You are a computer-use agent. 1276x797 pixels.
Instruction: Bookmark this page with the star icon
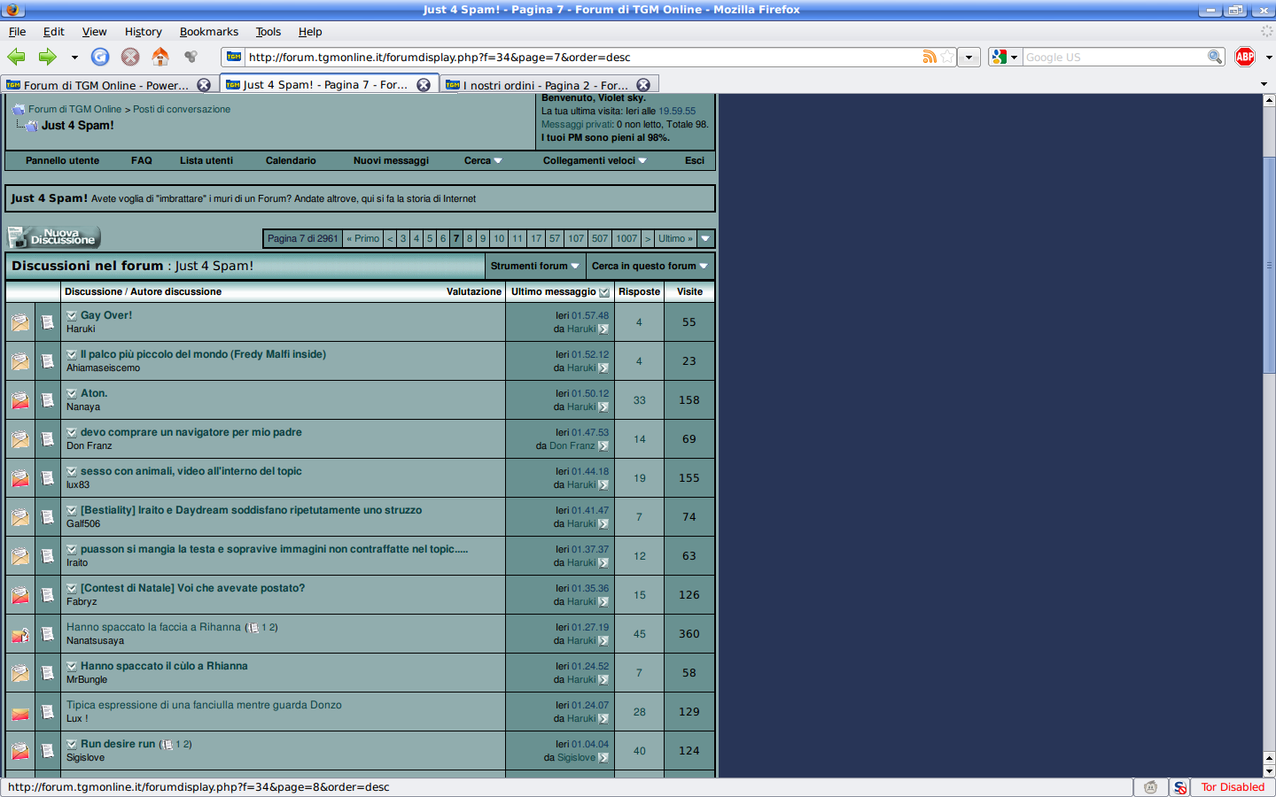pyautogui.click(x=947, y=57)
